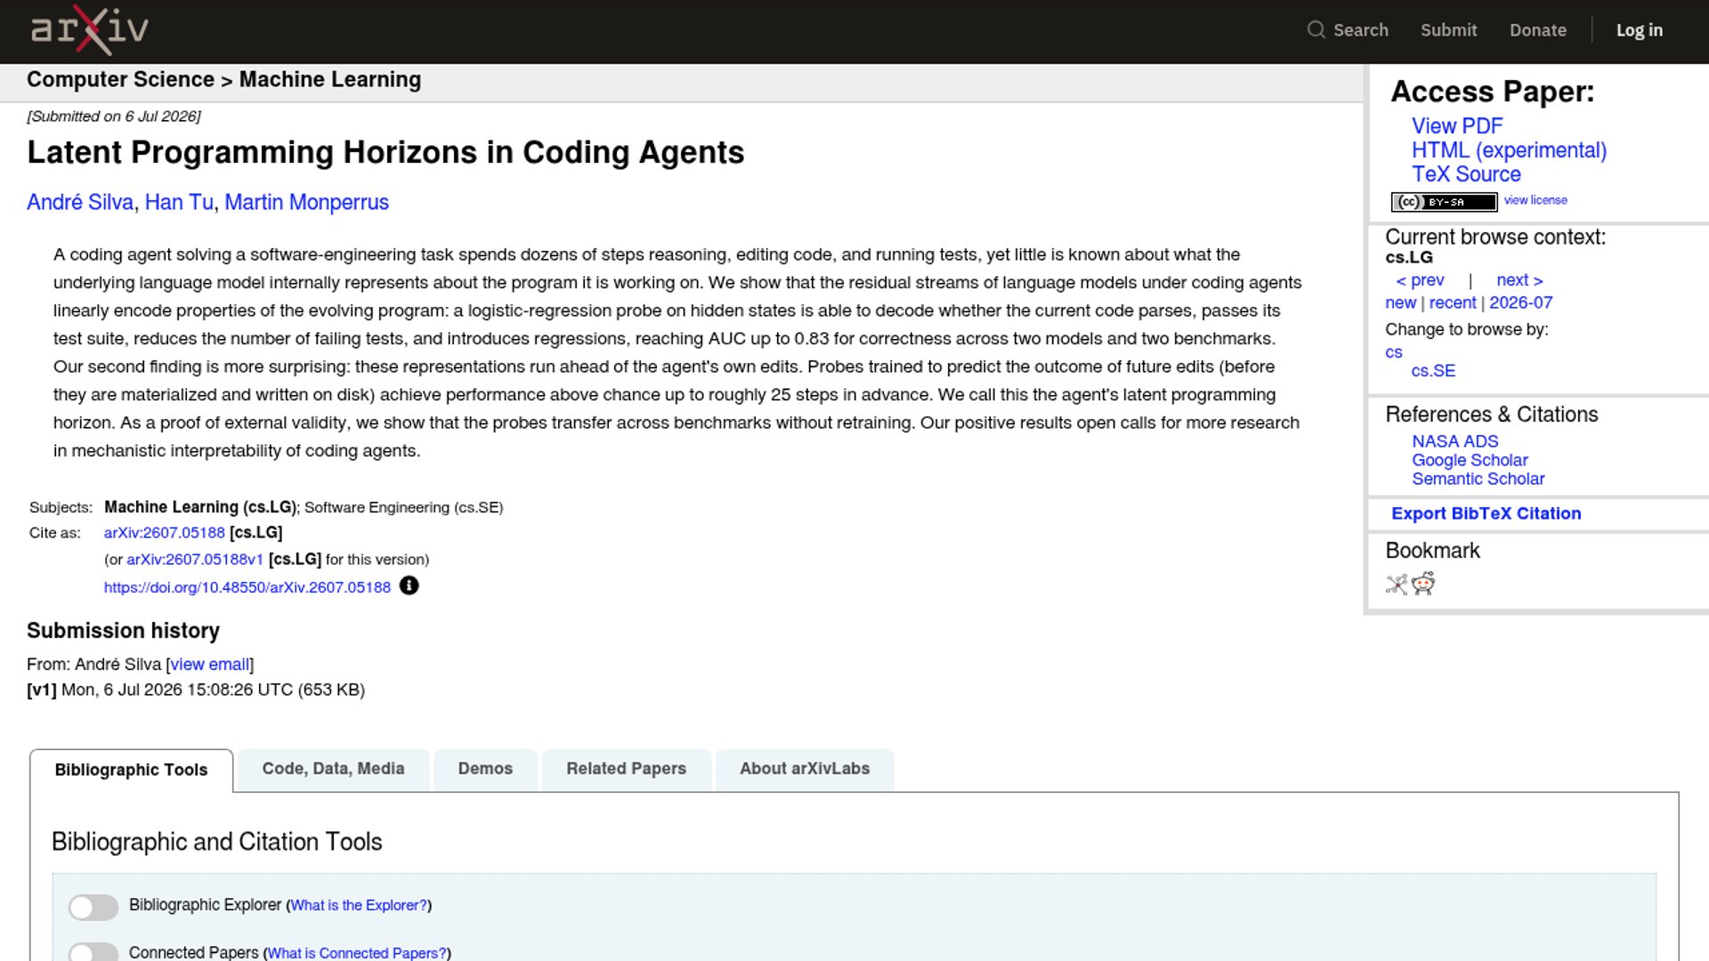
Task: Bookmark paper with the Reddit icon
Action: tap(1423, 584)
